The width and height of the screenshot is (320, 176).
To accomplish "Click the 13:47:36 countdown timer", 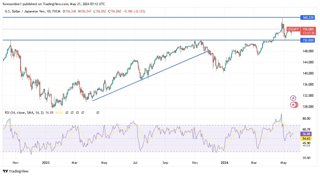I will coord(308,32).
